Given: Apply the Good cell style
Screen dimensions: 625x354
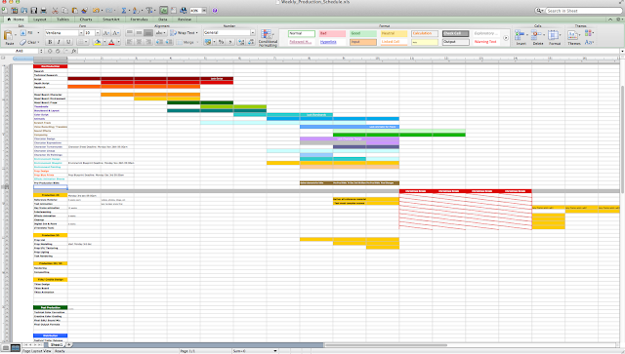Looking at the screenshot, I should click(x=362, y=33).
